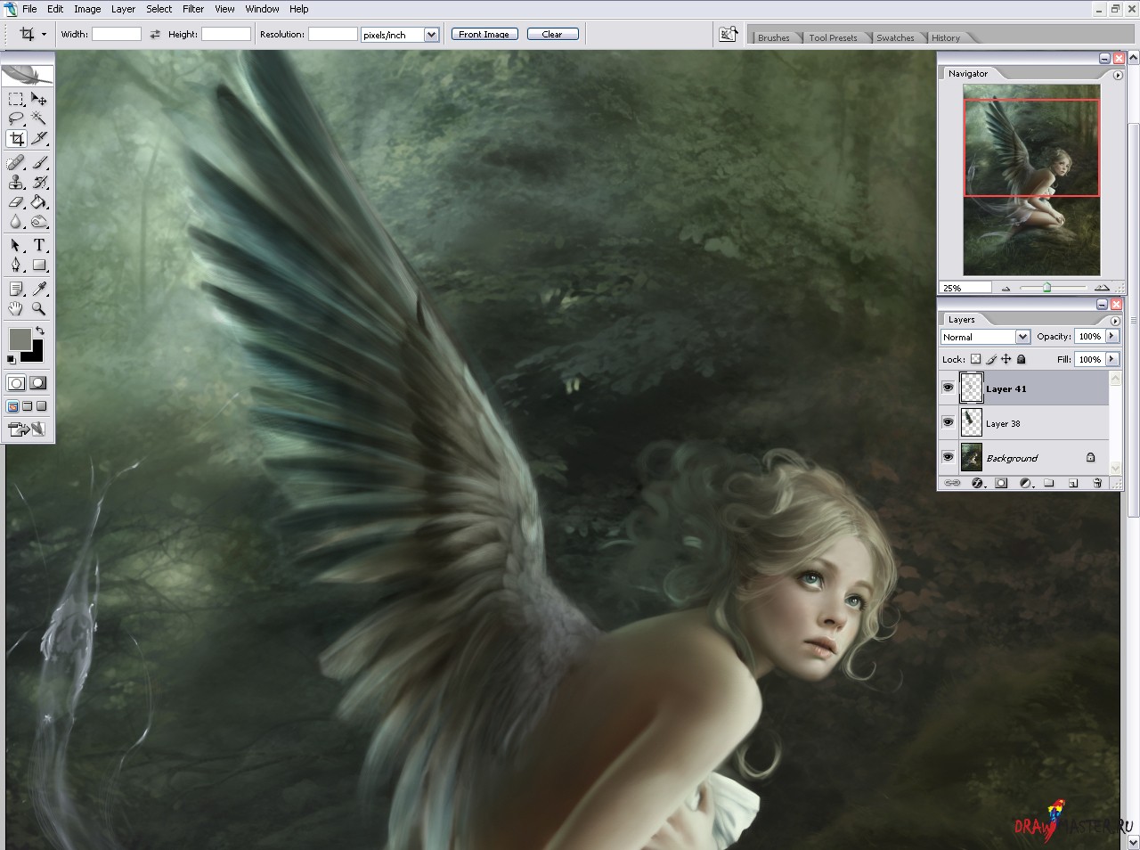Click the Clear button
This screenshot has height=850, width=1140.
[x=552, y=34]
